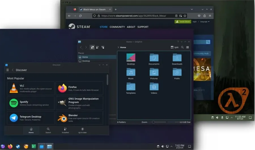Select the Search tab in Discover
Image resolution: width=255 pixels, height=150 pixels.
(48, 131)
